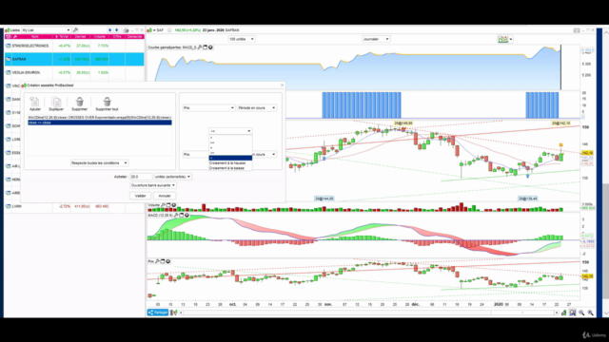Viewport: 609px width, 342px height.
Task: Click the zoom out magnifier at chart bottom
Action: click(x=581, y=313)
